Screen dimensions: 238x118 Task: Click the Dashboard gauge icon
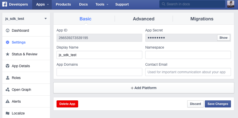click(8, 30)
